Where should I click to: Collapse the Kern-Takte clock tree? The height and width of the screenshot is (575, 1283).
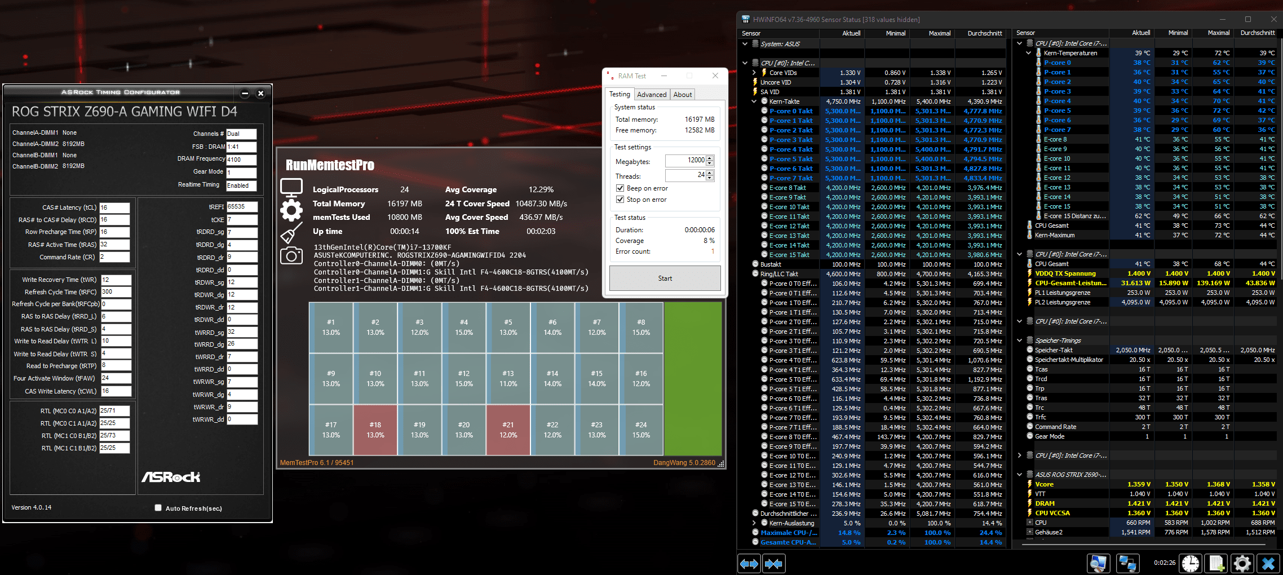(754, 101)
